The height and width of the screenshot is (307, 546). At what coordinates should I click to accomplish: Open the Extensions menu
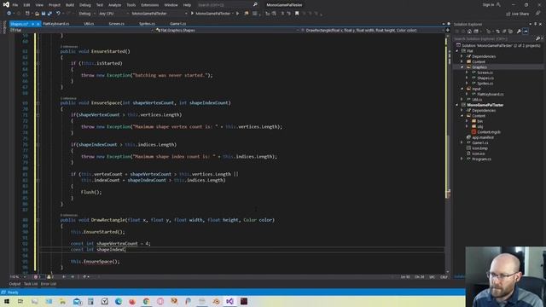[150, 5]
